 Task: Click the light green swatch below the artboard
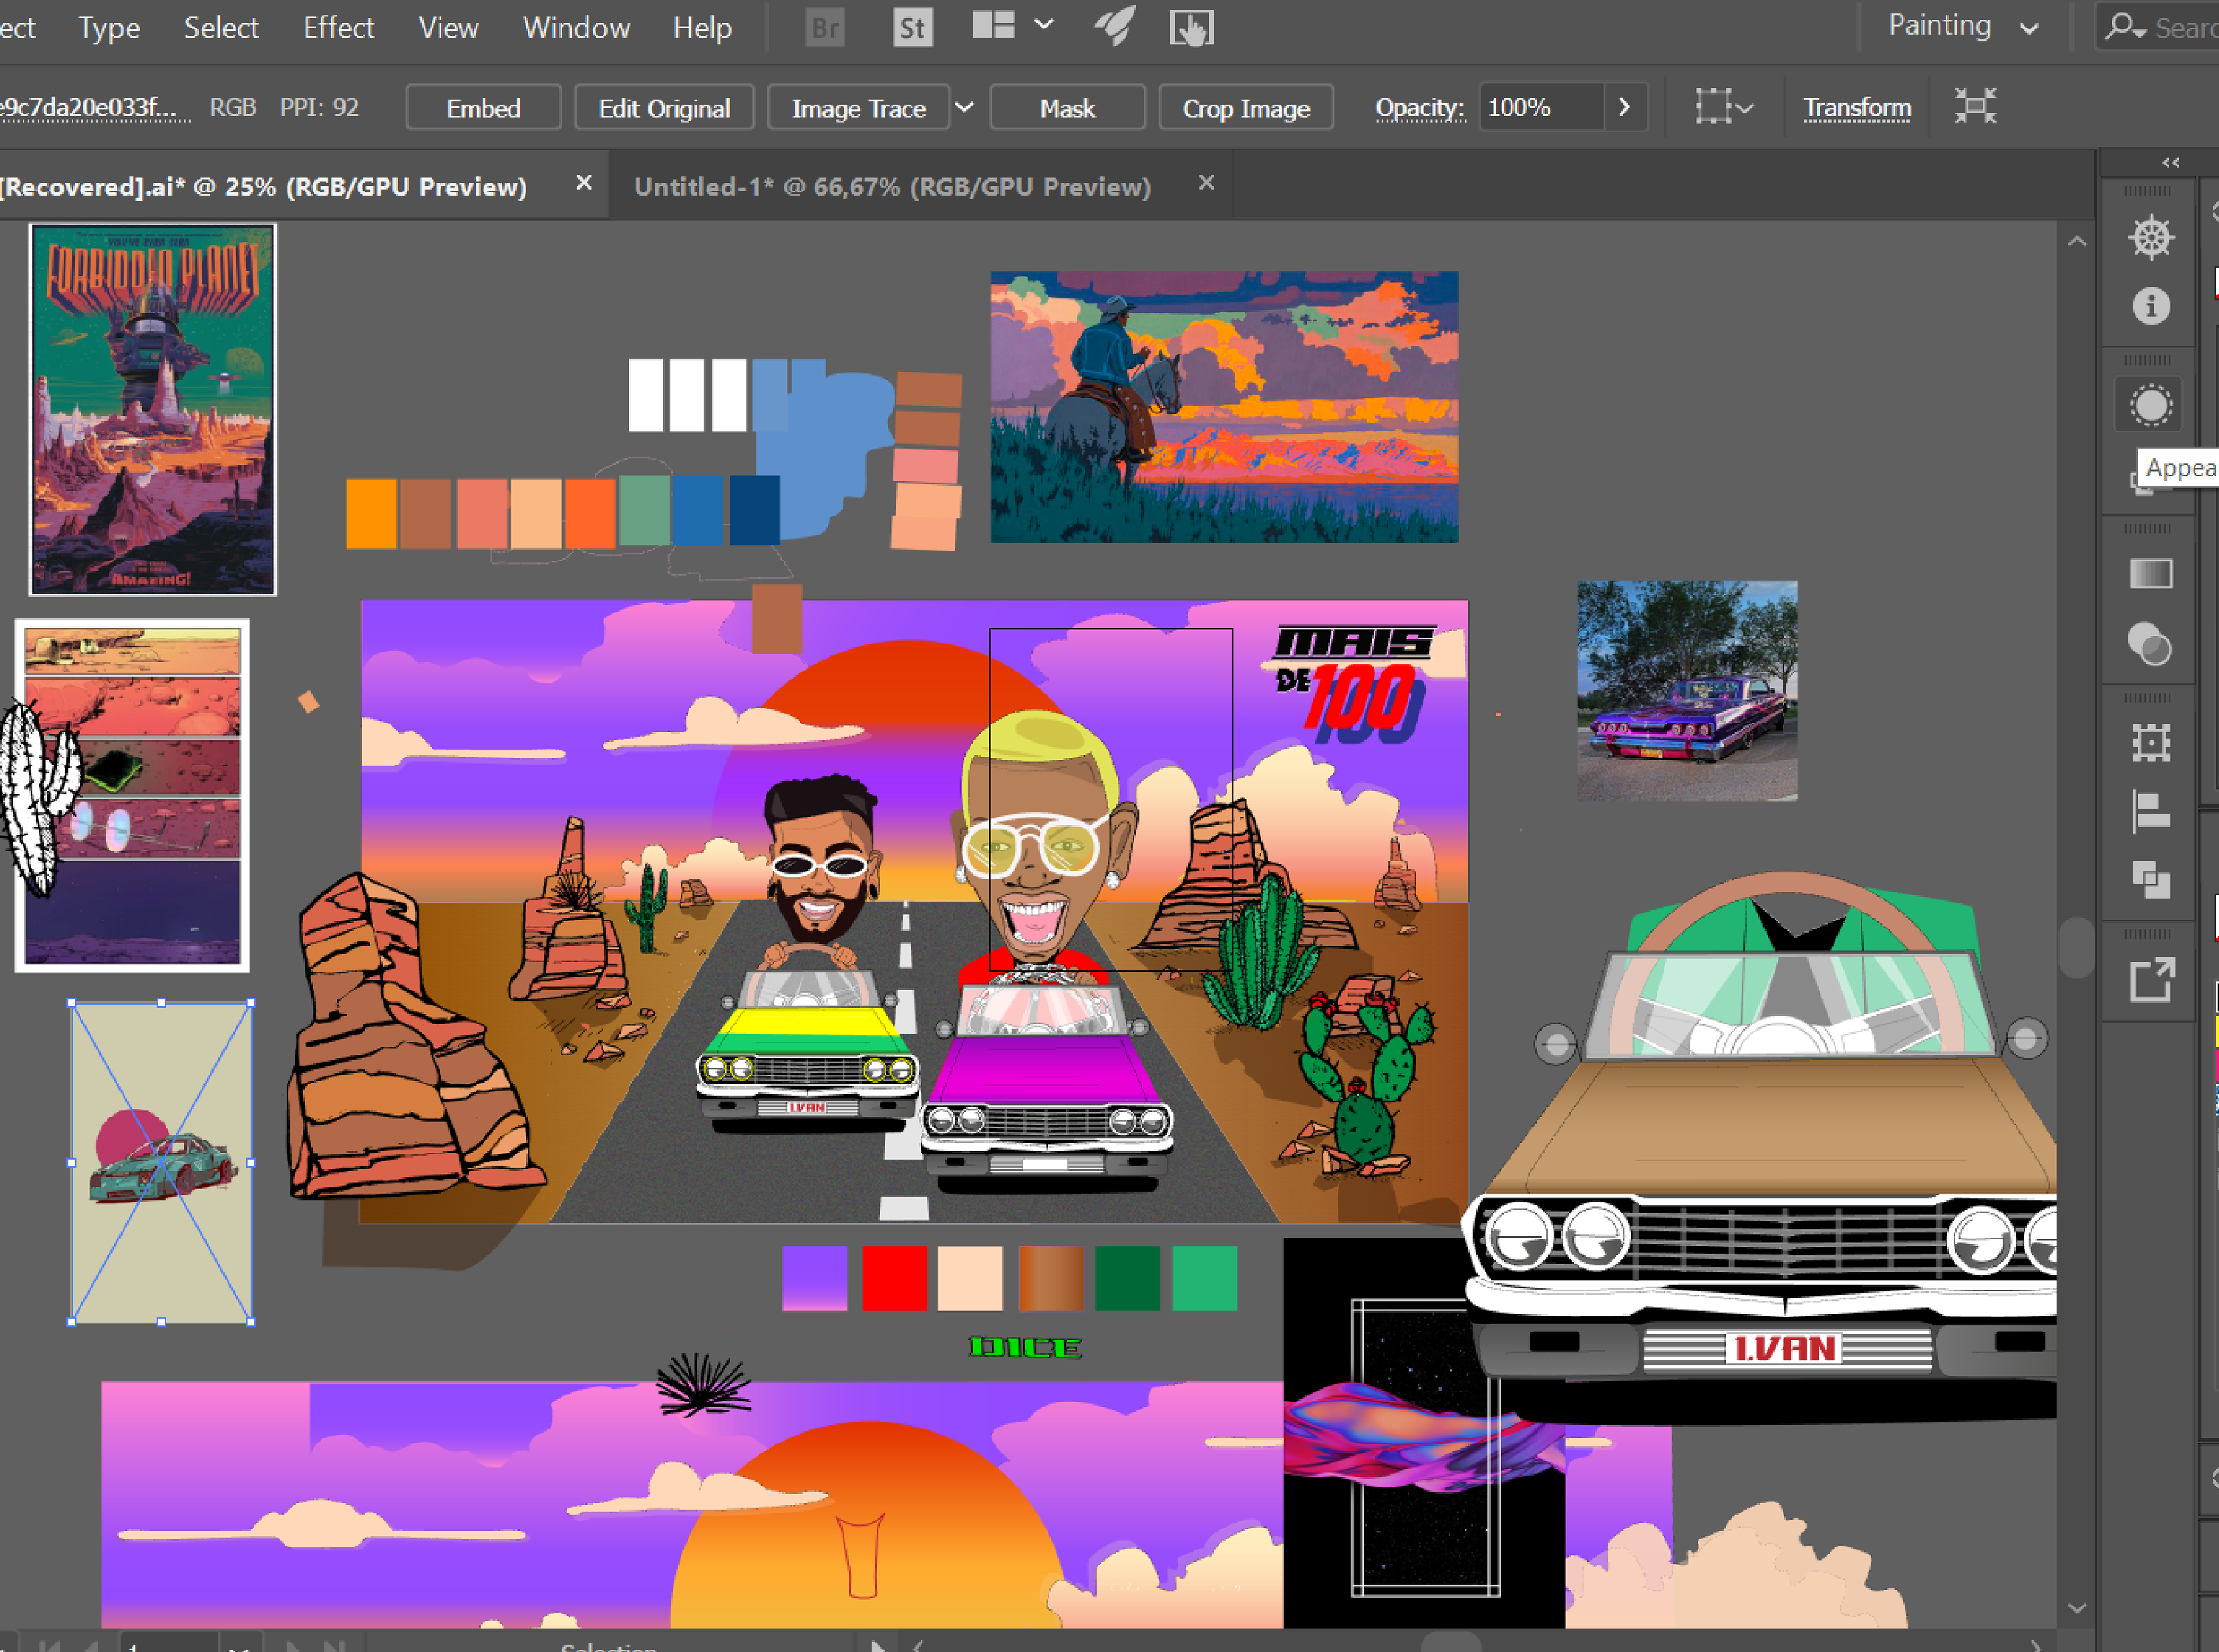point(1204,1277)
